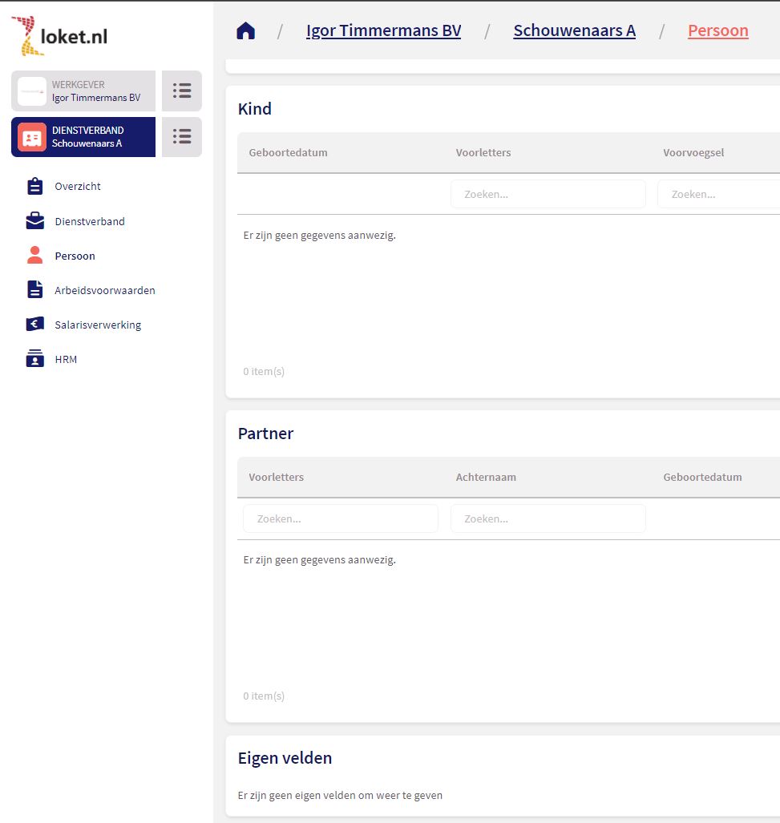This screenshot has width=780, height=823.
Task: Click the Salarisverwerking euro icon
Action: pos(34,325)
